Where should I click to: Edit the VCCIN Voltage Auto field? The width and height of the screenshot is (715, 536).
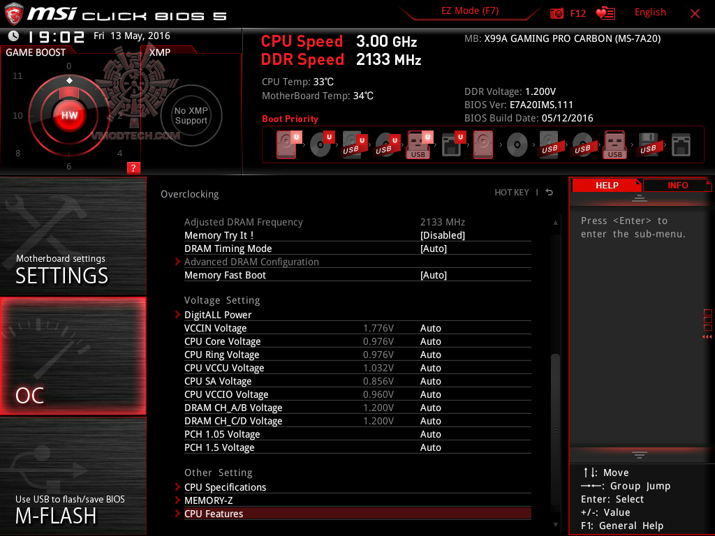pos(430,328)
